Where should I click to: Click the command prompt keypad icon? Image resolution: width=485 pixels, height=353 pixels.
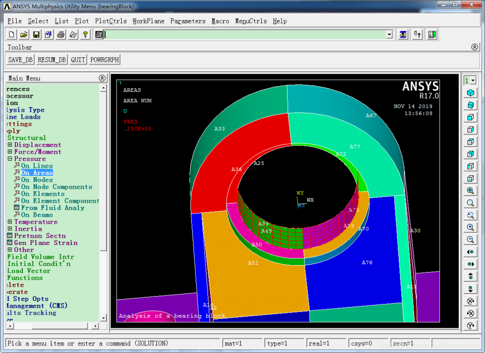99,35
